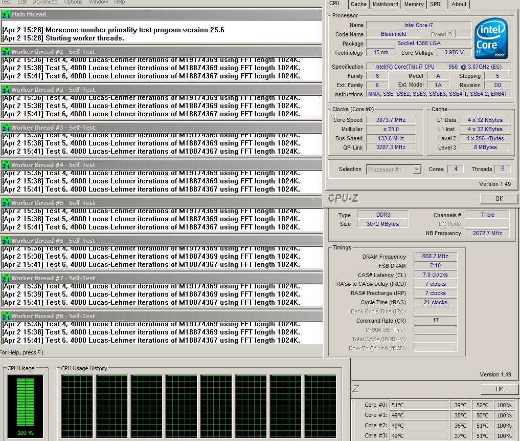Click the Code Name field Bloomfield
The height and width of the screenshot is (441, 520).
(x=393, y=34)
